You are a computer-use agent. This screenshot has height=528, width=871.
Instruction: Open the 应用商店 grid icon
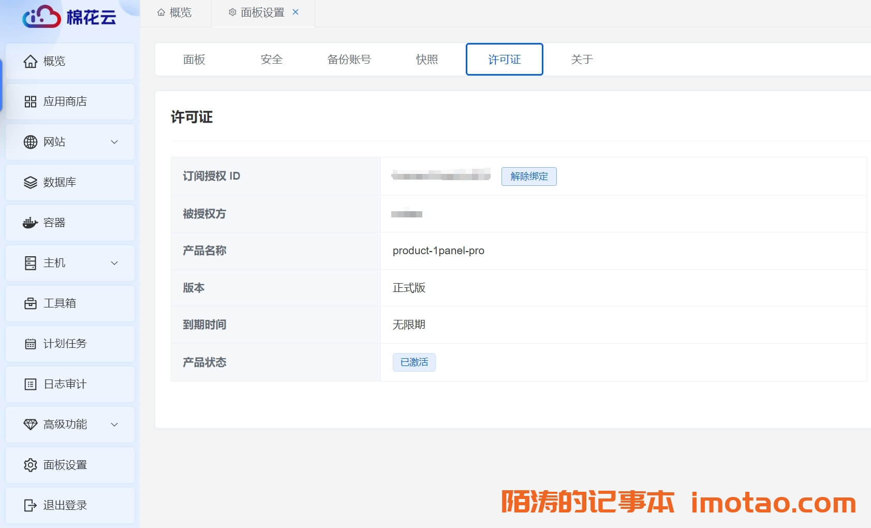click(x=31, y=102)
